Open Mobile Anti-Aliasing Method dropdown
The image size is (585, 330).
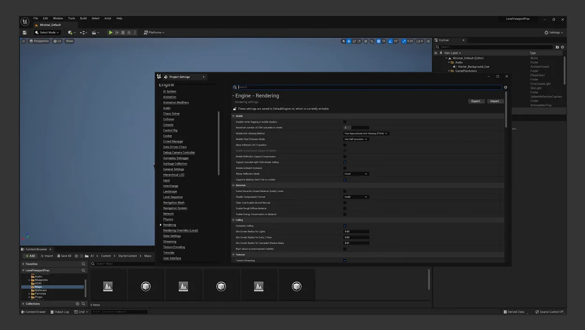366,133
